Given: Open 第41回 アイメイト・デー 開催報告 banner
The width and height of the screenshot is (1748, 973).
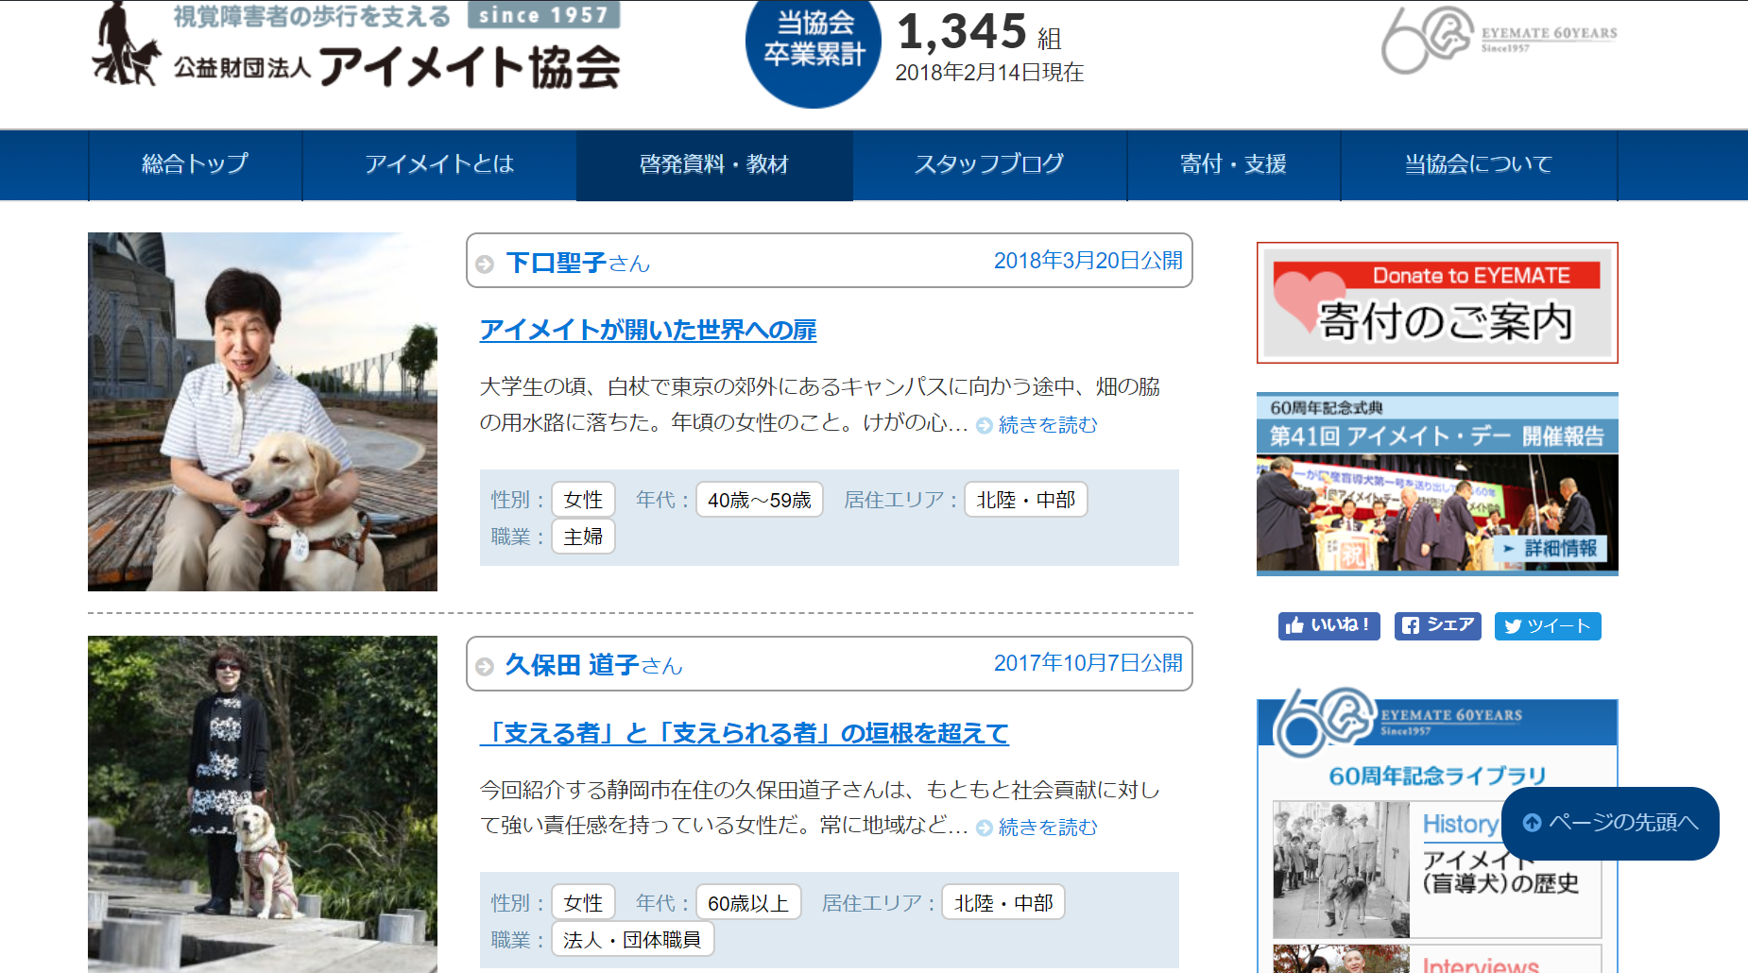Looking at the screenshot, I should pyautogui.click(x=1437, y=484).
